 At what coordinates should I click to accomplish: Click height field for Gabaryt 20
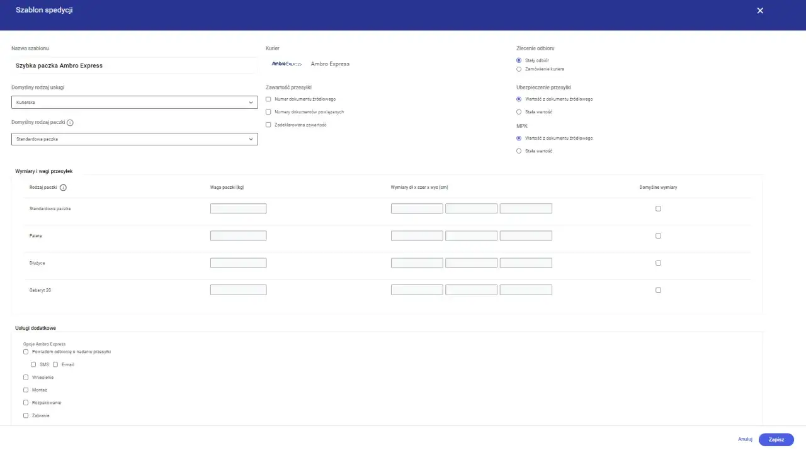526,290
